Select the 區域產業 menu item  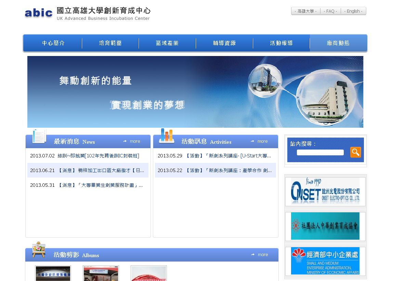click(x=167, y=43)
